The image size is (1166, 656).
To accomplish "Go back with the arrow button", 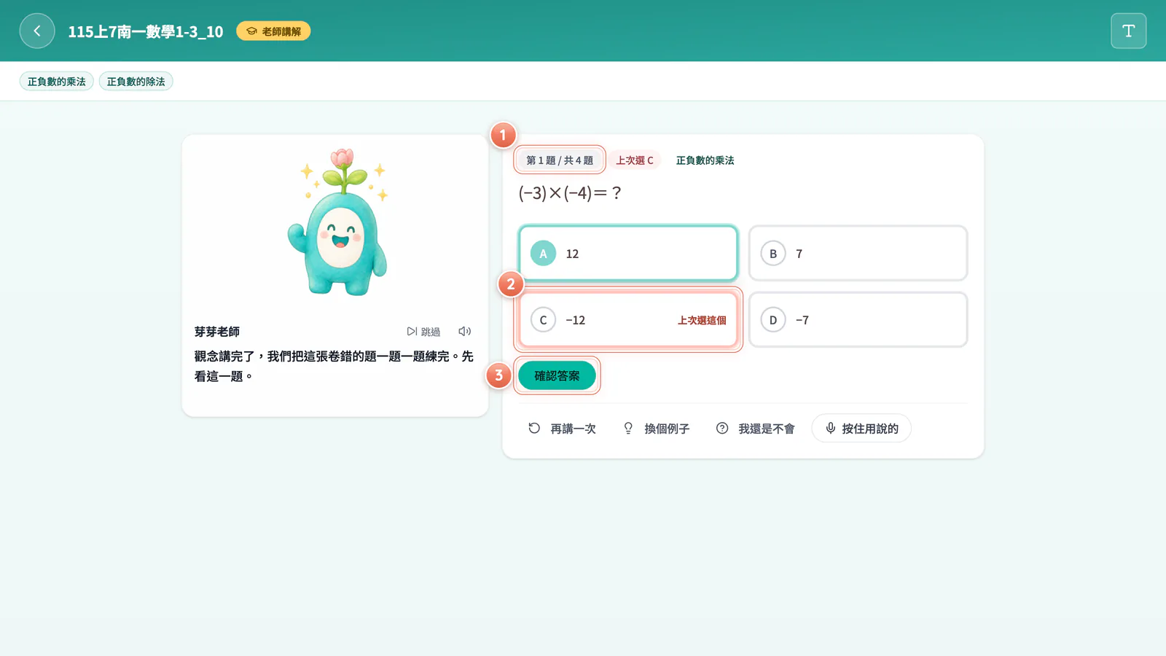I will (37, 31).
